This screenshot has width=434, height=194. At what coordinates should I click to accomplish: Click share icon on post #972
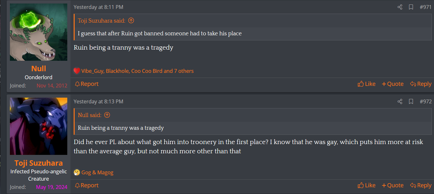(400, 101)
